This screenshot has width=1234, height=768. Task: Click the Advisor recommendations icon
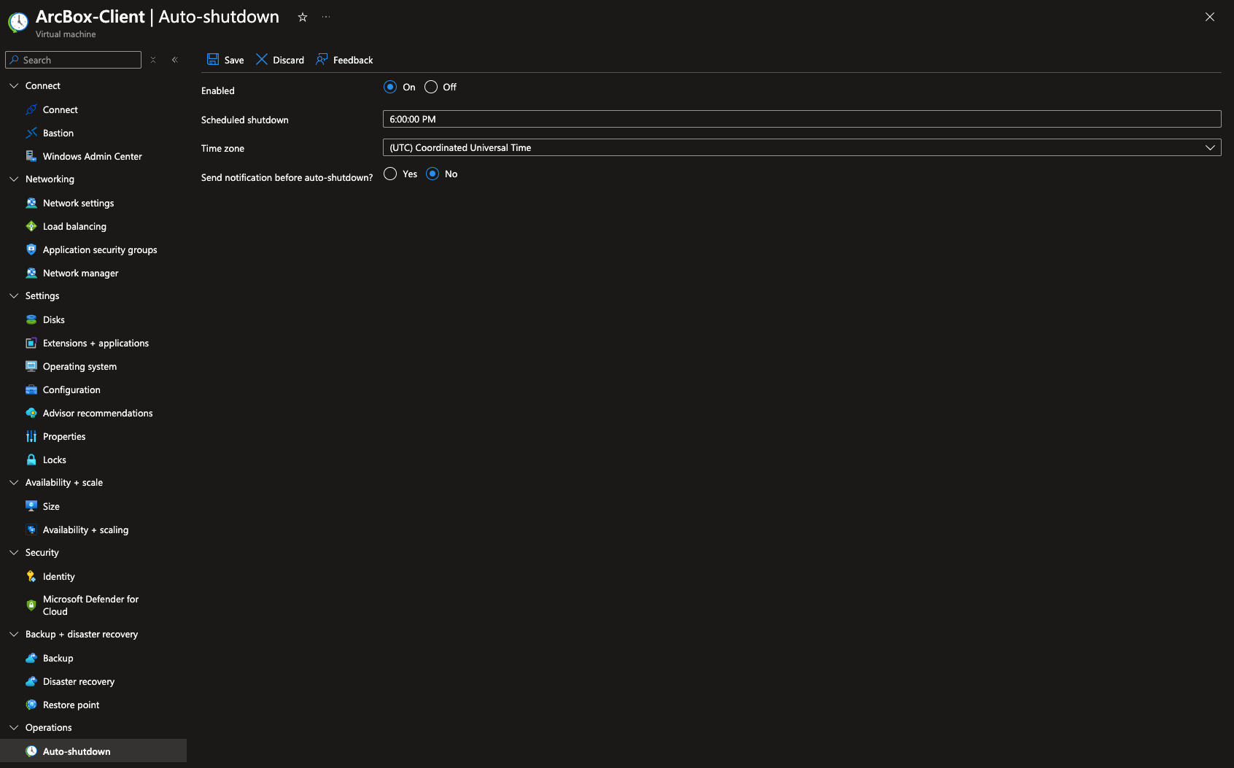31,413
